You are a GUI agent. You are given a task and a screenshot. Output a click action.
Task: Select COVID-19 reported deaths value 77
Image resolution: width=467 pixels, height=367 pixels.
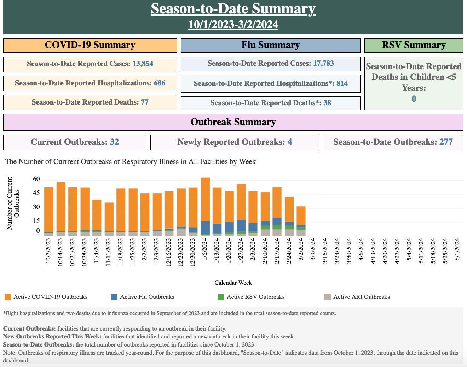click(x=145, y=102)
